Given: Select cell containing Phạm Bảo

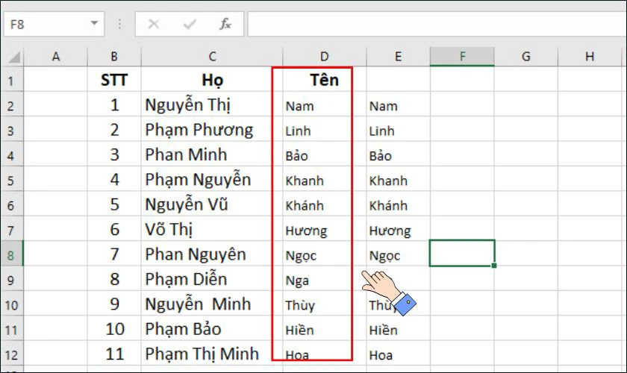Looking at the screenshot, I should 212,328.
